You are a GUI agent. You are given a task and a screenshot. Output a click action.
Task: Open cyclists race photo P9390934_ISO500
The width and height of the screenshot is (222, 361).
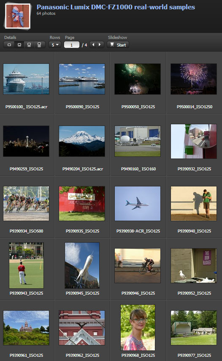26,203
